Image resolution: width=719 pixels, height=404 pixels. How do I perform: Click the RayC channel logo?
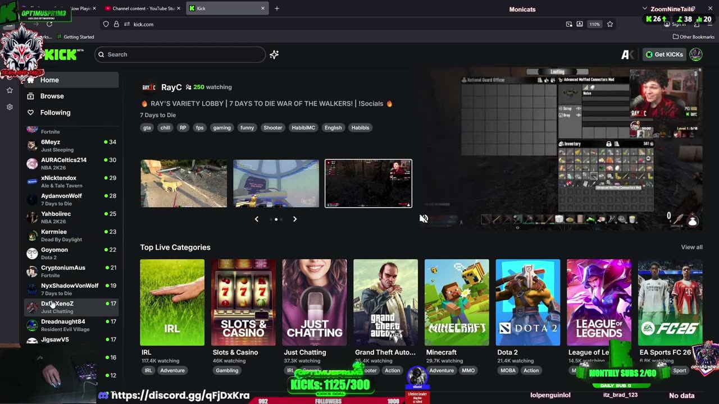(x=149, y=87)
